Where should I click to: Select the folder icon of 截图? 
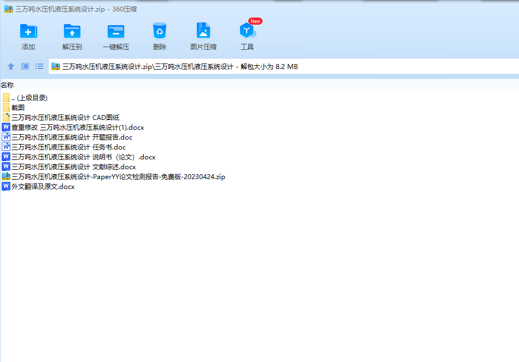[x=6, y=107]
